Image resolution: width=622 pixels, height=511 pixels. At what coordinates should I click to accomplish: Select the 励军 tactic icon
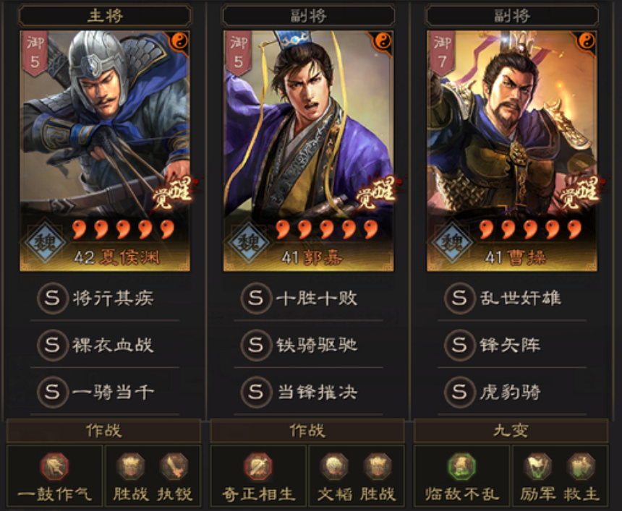(x=537, y=466)
